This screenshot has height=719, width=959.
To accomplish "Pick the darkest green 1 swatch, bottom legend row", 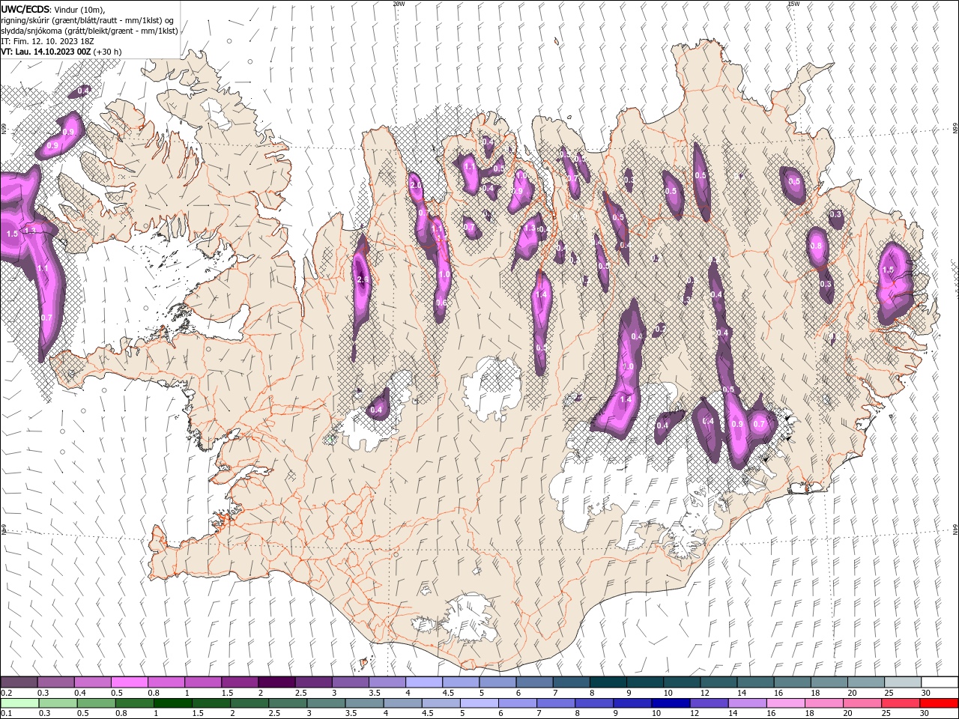I will click(x=172, y=703).
